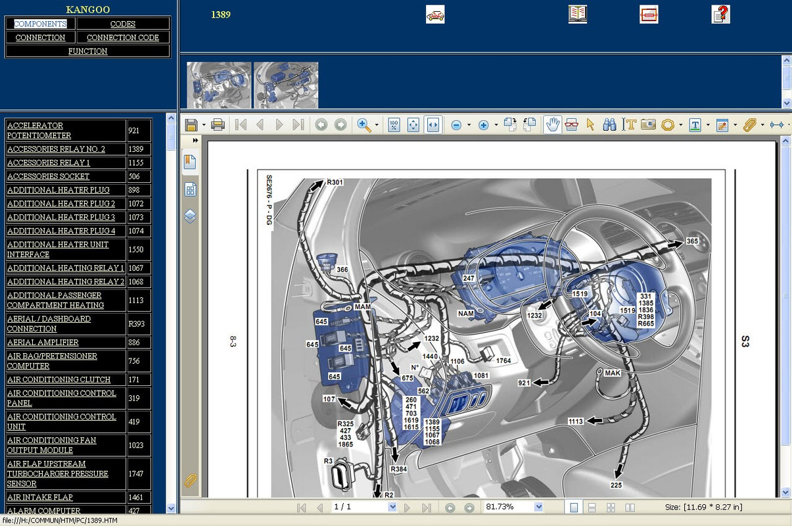Click the AIR CONDITIONING CLUTCH link
The height and width of the screenshot is (526, 792).
(58, 379)
